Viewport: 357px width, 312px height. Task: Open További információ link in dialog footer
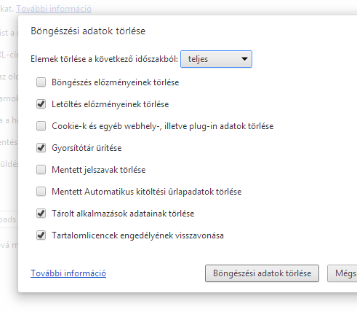68,273
